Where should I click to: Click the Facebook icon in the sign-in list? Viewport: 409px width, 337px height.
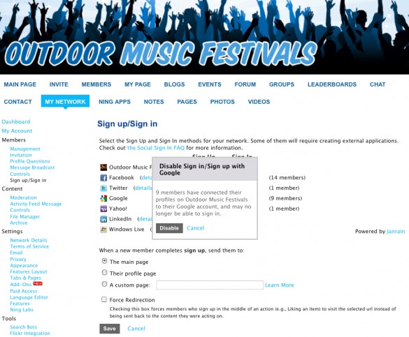103,178
